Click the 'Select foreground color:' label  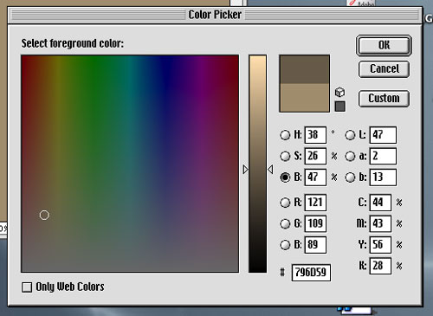pos(73,43)
